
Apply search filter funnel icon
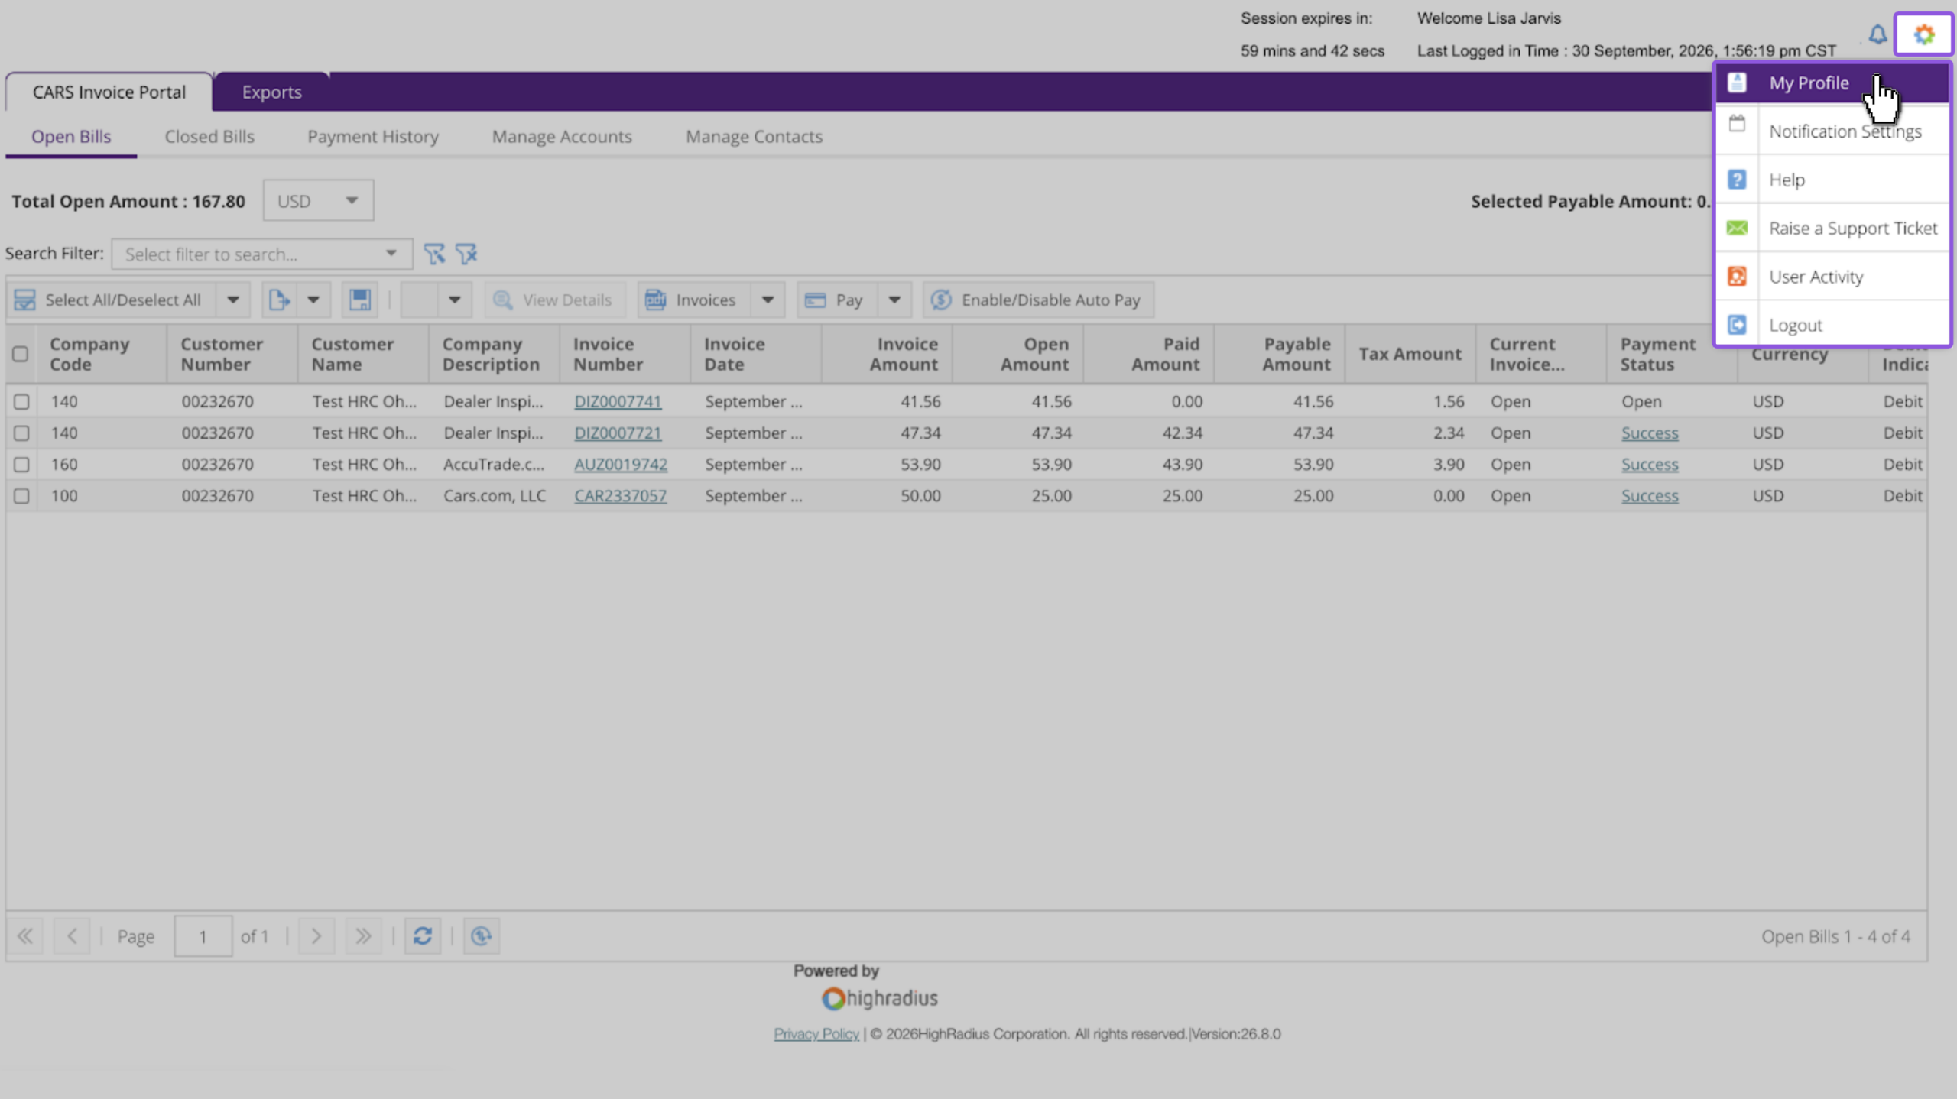tap(434, 254)
